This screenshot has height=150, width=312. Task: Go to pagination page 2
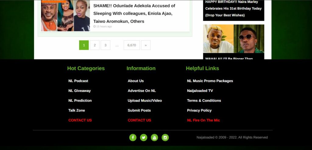pyautogui.click(x=95, y=45)
